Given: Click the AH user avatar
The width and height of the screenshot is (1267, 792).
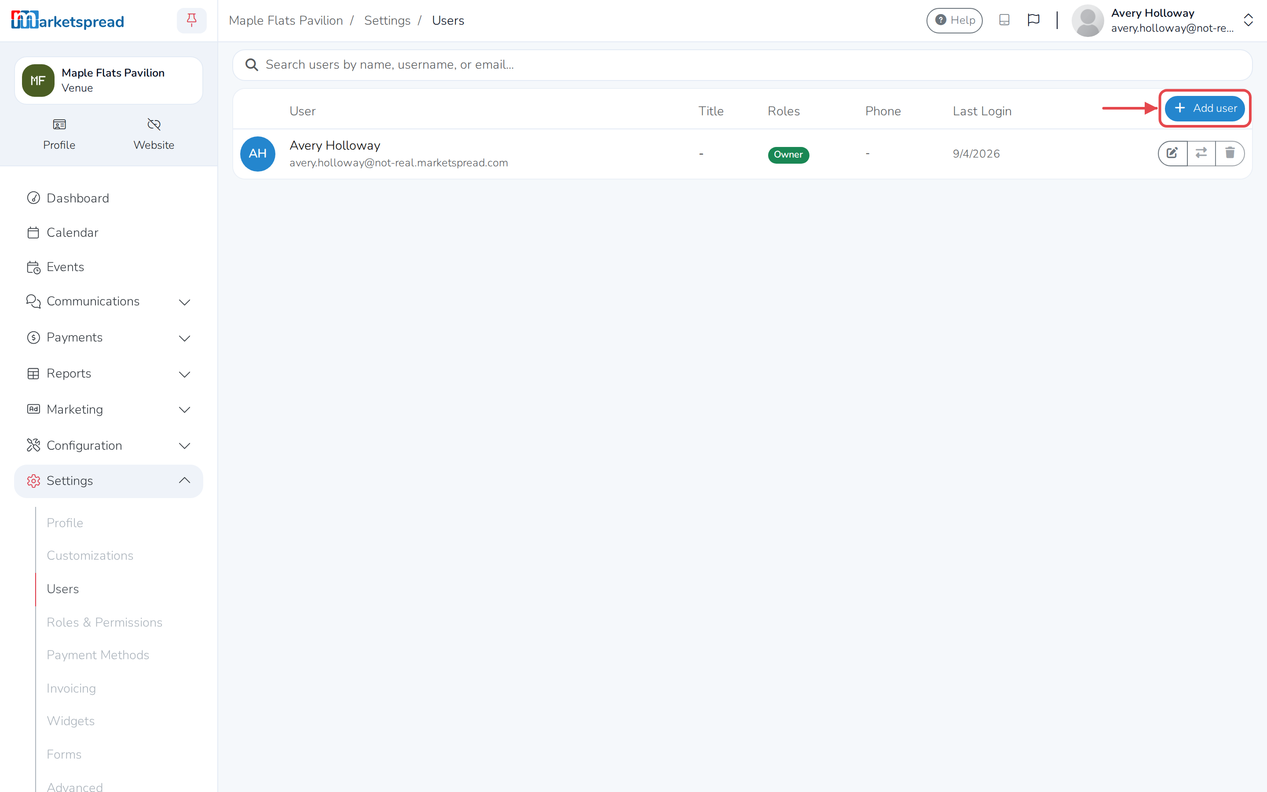Looking at the screenshot, I should click(258, 154).
